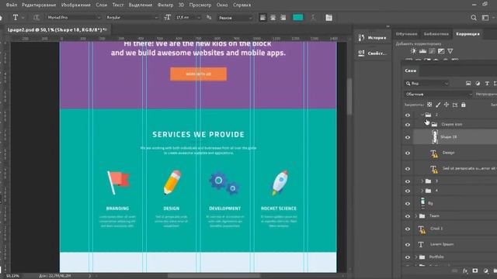Filter layers by pixel type
This screenshot has width=497, height=279.
click(x=468, y=83)
